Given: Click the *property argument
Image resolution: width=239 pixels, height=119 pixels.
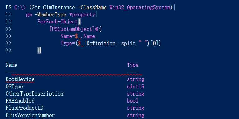Looking at the screenshot, I should (x=83, y=15).
